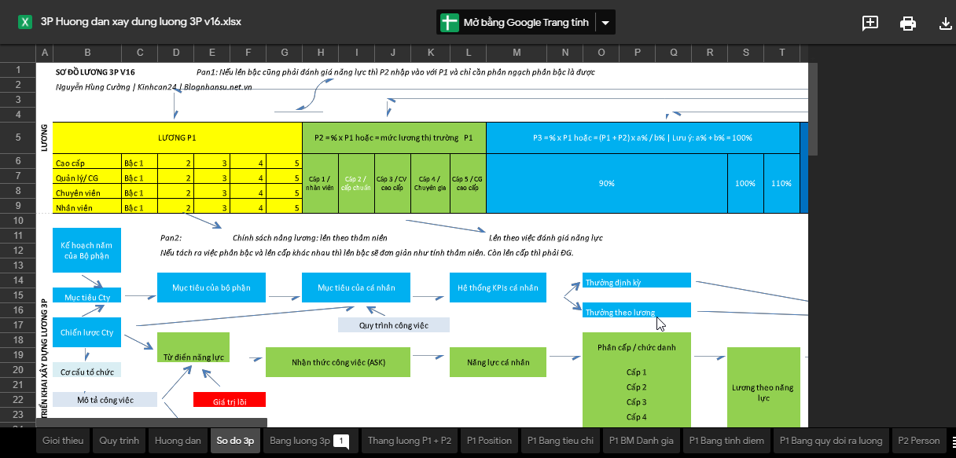Go to the Huong dan sheet
The image size is (956, 458).
point(178,441)
